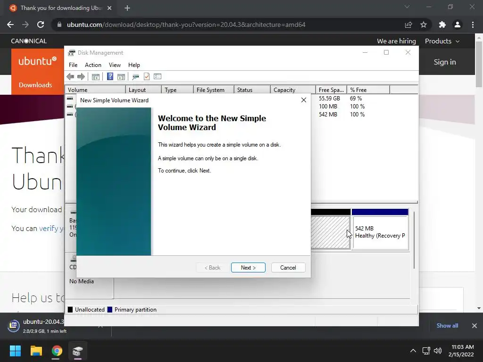Viewport: 483px width, 362px height.
Task: Reload the page in Chrome
Action: coord(41,25)
